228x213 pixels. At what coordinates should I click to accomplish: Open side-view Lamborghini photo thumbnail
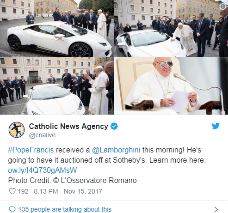pos(57,28)
